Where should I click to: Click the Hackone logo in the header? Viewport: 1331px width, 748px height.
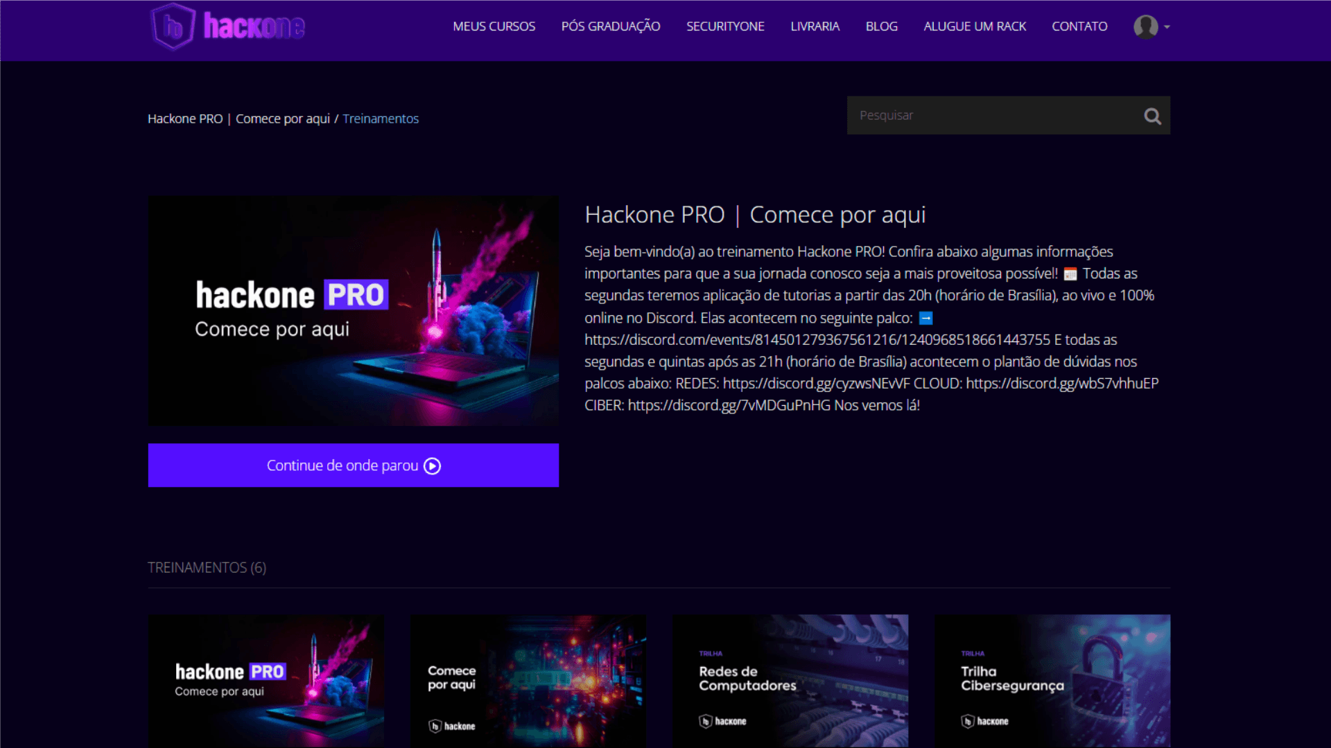point(228,26)
